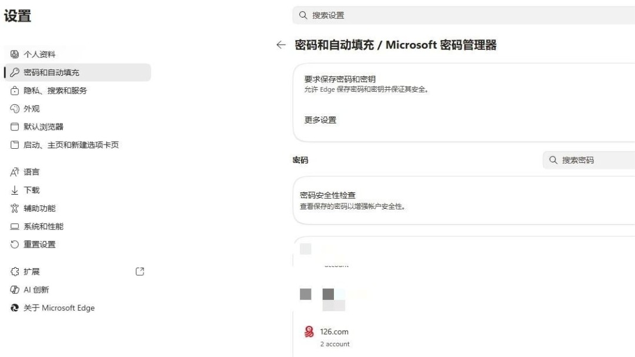This screenshot has width=635, height=357.
Task: Click the language icon beside 语言
Action: pos(15,172)
